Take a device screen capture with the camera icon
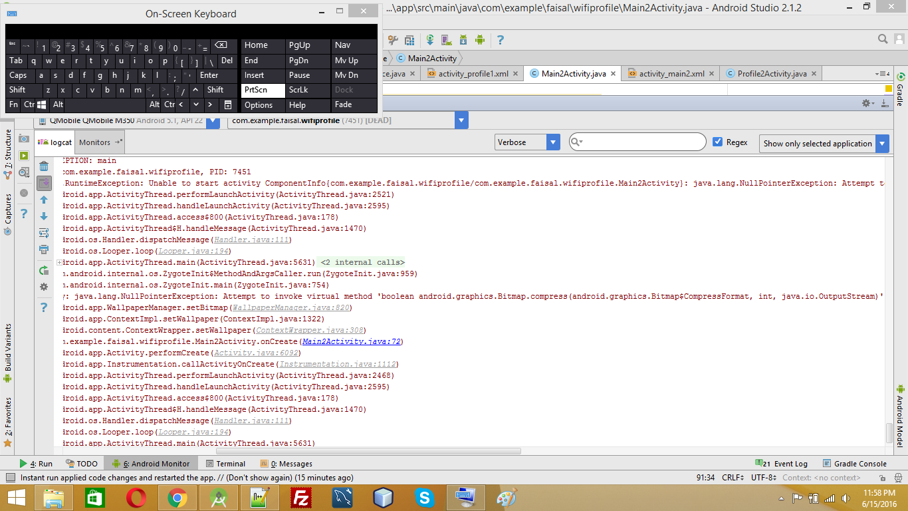908x511 pixels. (24, 138)
